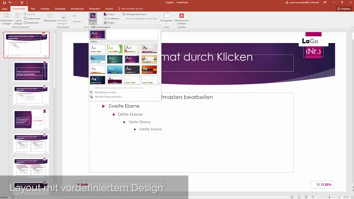
Task: Open Platzhalter einfügen dropdown
Action: (x=63, y=19)
